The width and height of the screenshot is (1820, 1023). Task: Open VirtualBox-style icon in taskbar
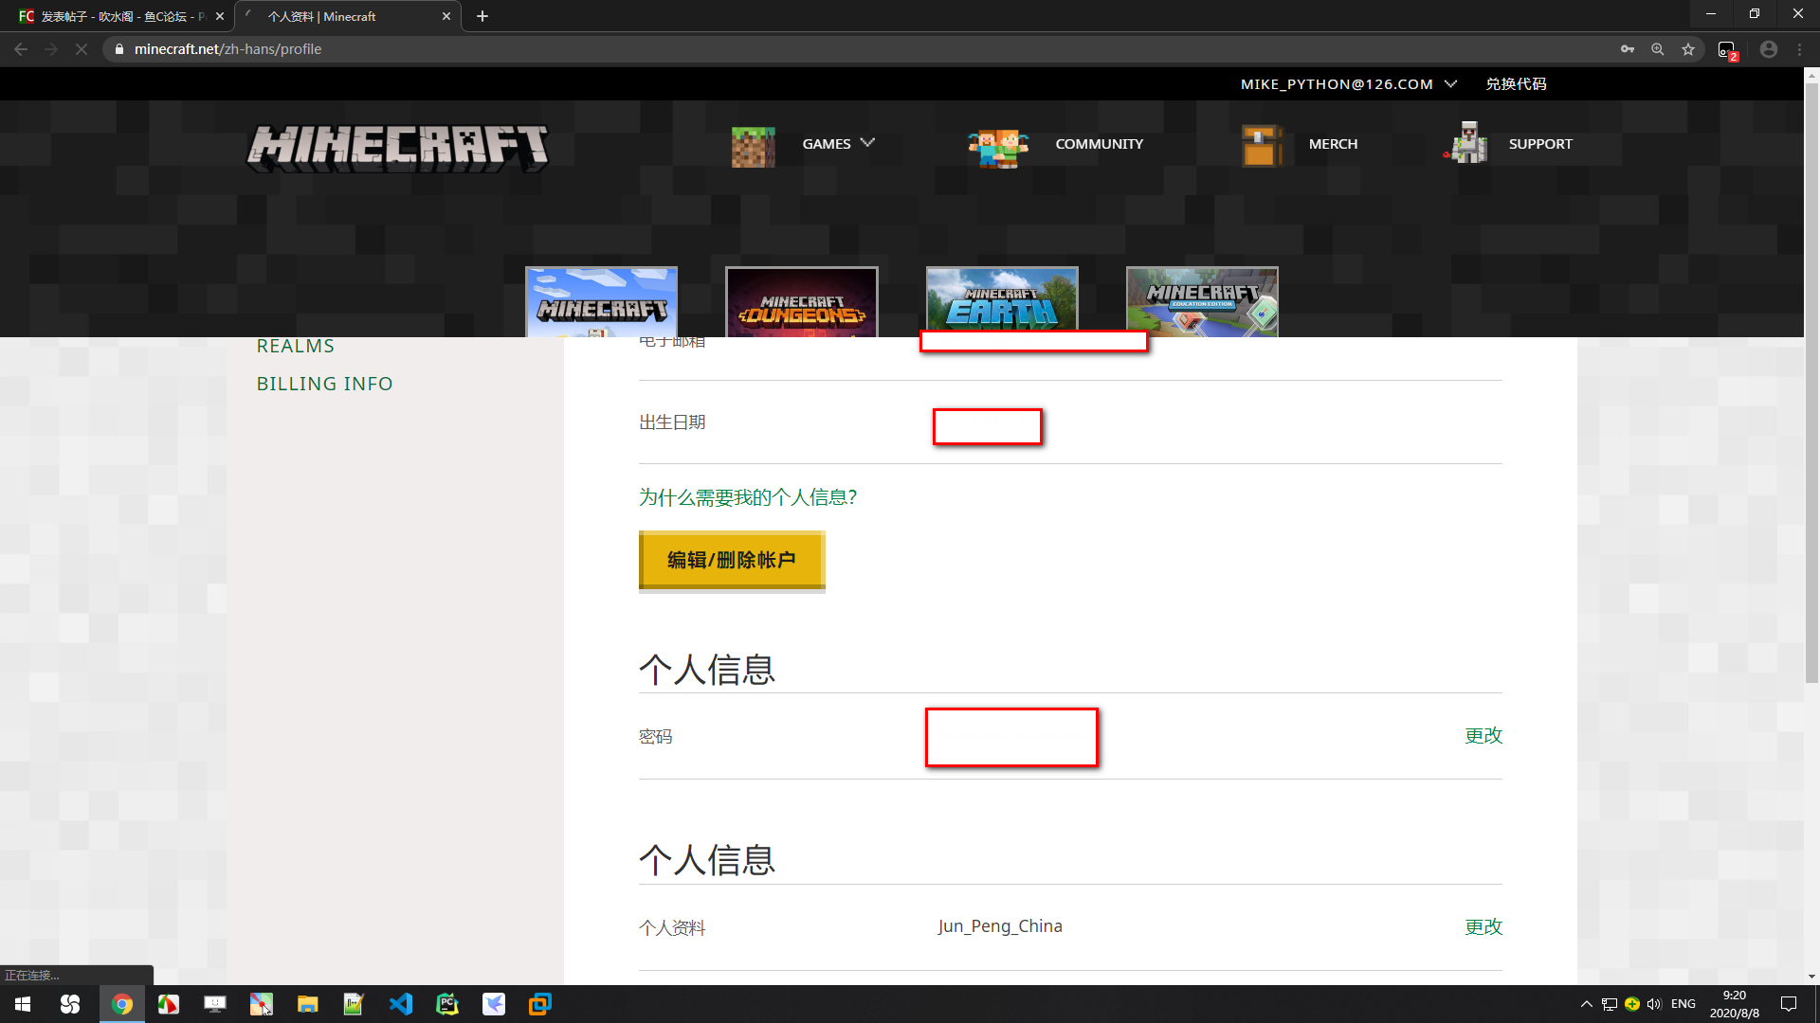(540, 1004)
